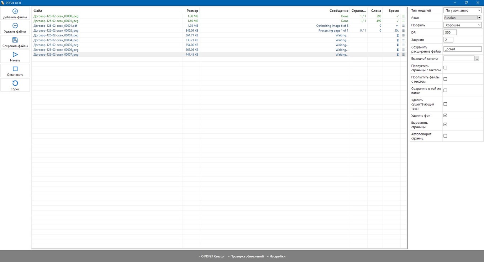484x262 pixels.
Task: Restore down the PDF24 OCR window
Action: 466,2
